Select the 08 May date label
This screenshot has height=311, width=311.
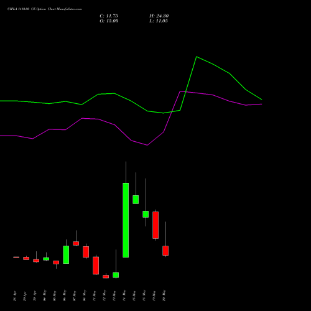click(85, 295)
